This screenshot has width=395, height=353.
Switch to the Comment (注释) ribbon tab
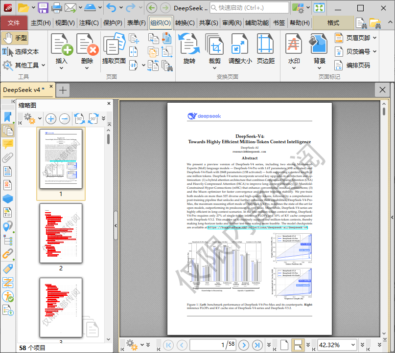(89, 22)
